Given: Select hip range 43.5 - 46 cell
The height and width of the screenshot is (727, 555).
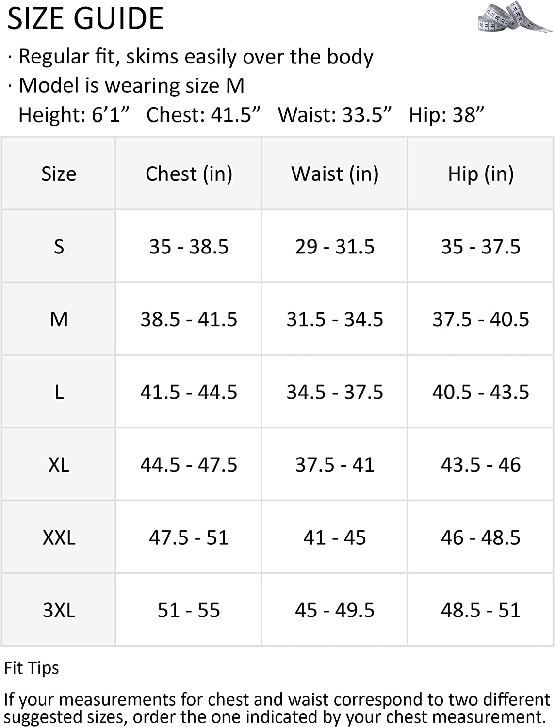Looking at the screenshot, I should 480,464.
